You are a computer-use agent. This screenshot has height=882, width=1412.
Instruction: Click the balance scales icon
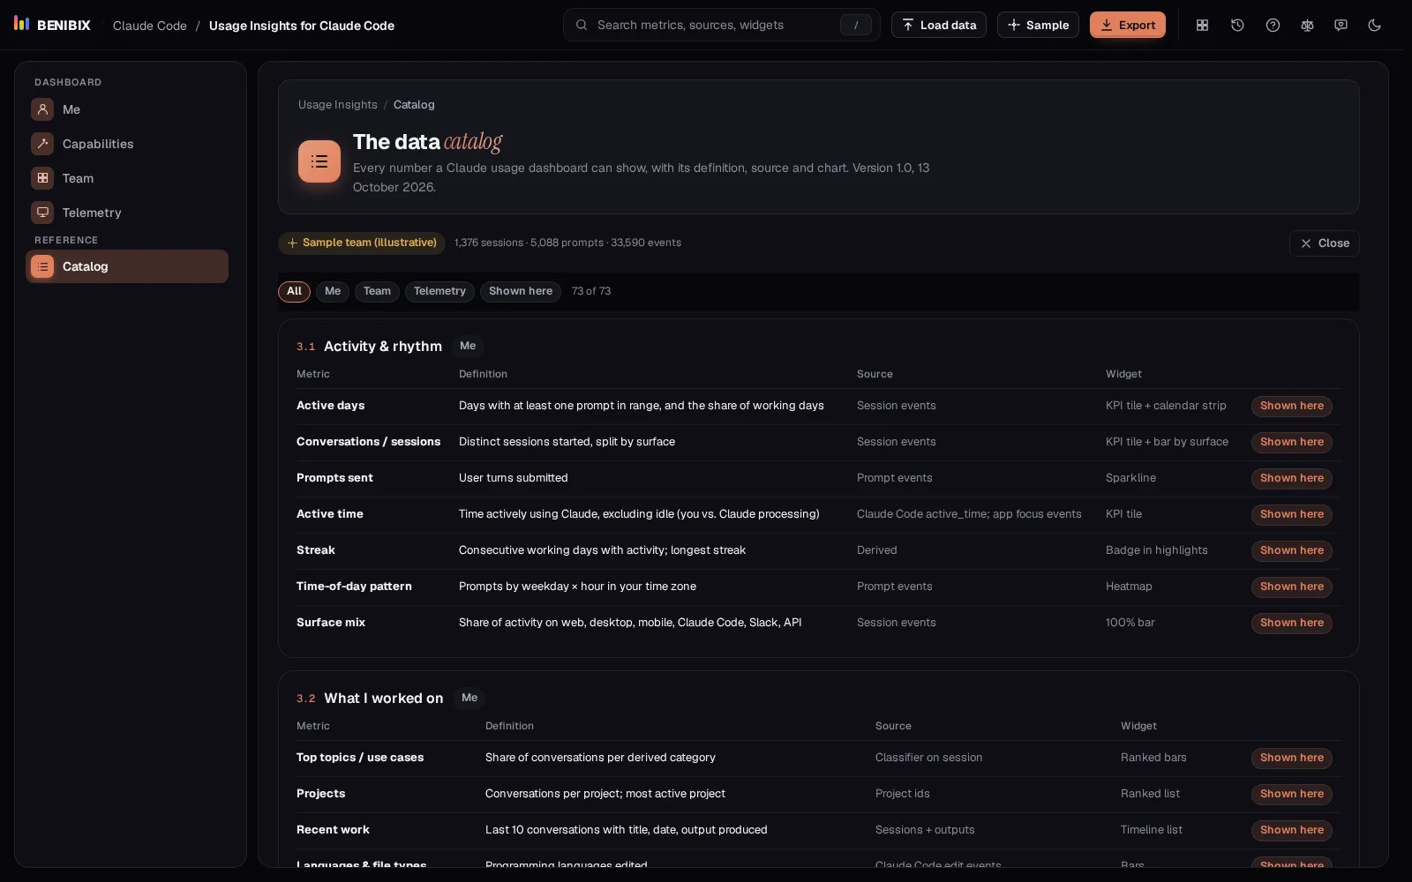[x=1307, y=26]
